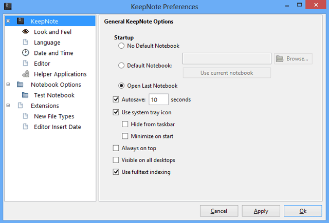329x223 pixels.
Task: Select Notebook Options in the tree
Action: (x=56, y=85)
